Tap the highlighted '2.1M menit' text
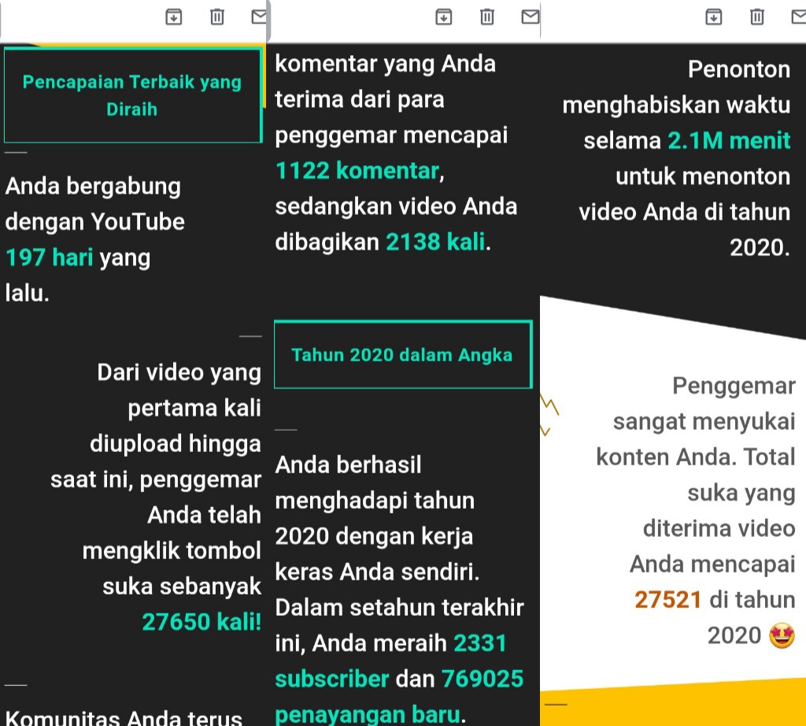Viewport: 806px width, 726px height. (x=729, y=140)
